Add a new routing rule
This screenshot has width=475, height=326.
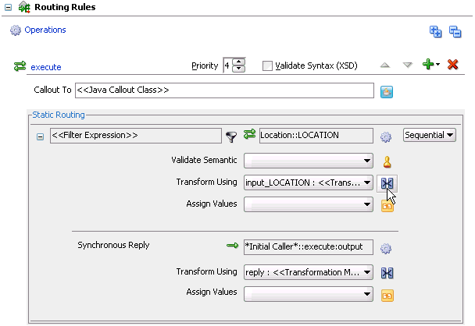coord(428,64)
